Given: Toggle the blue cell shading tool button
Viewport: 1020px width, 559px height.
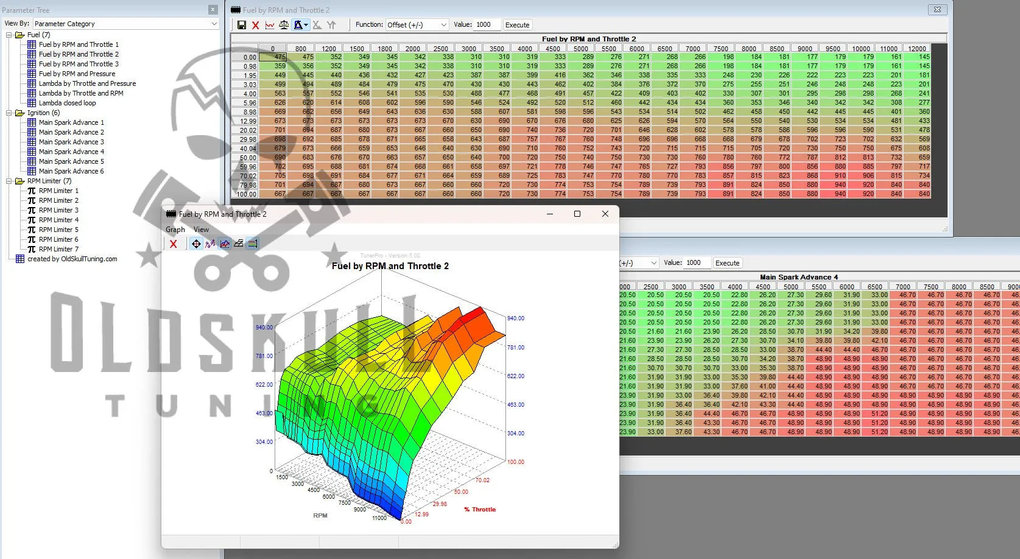Looking at the screenshot, I should [x=299, y=25].
